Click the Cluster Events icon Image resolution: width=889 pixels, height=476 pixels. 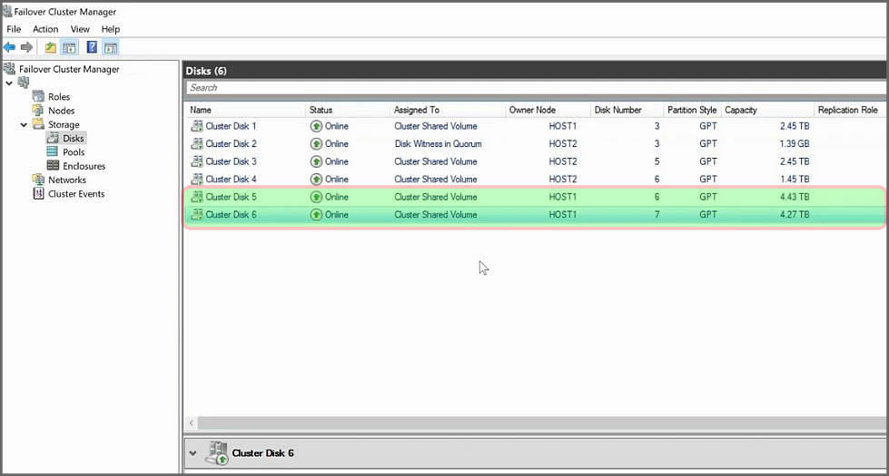(38, 193)
